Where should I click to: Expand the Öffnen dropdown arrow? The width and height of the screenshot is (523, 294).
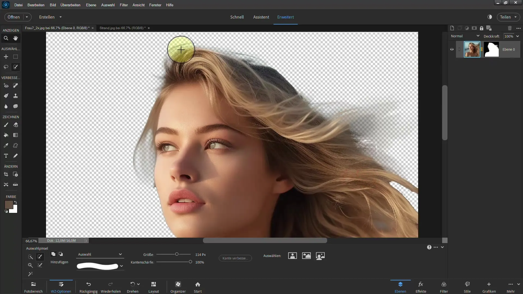click(x=27, y=17)
